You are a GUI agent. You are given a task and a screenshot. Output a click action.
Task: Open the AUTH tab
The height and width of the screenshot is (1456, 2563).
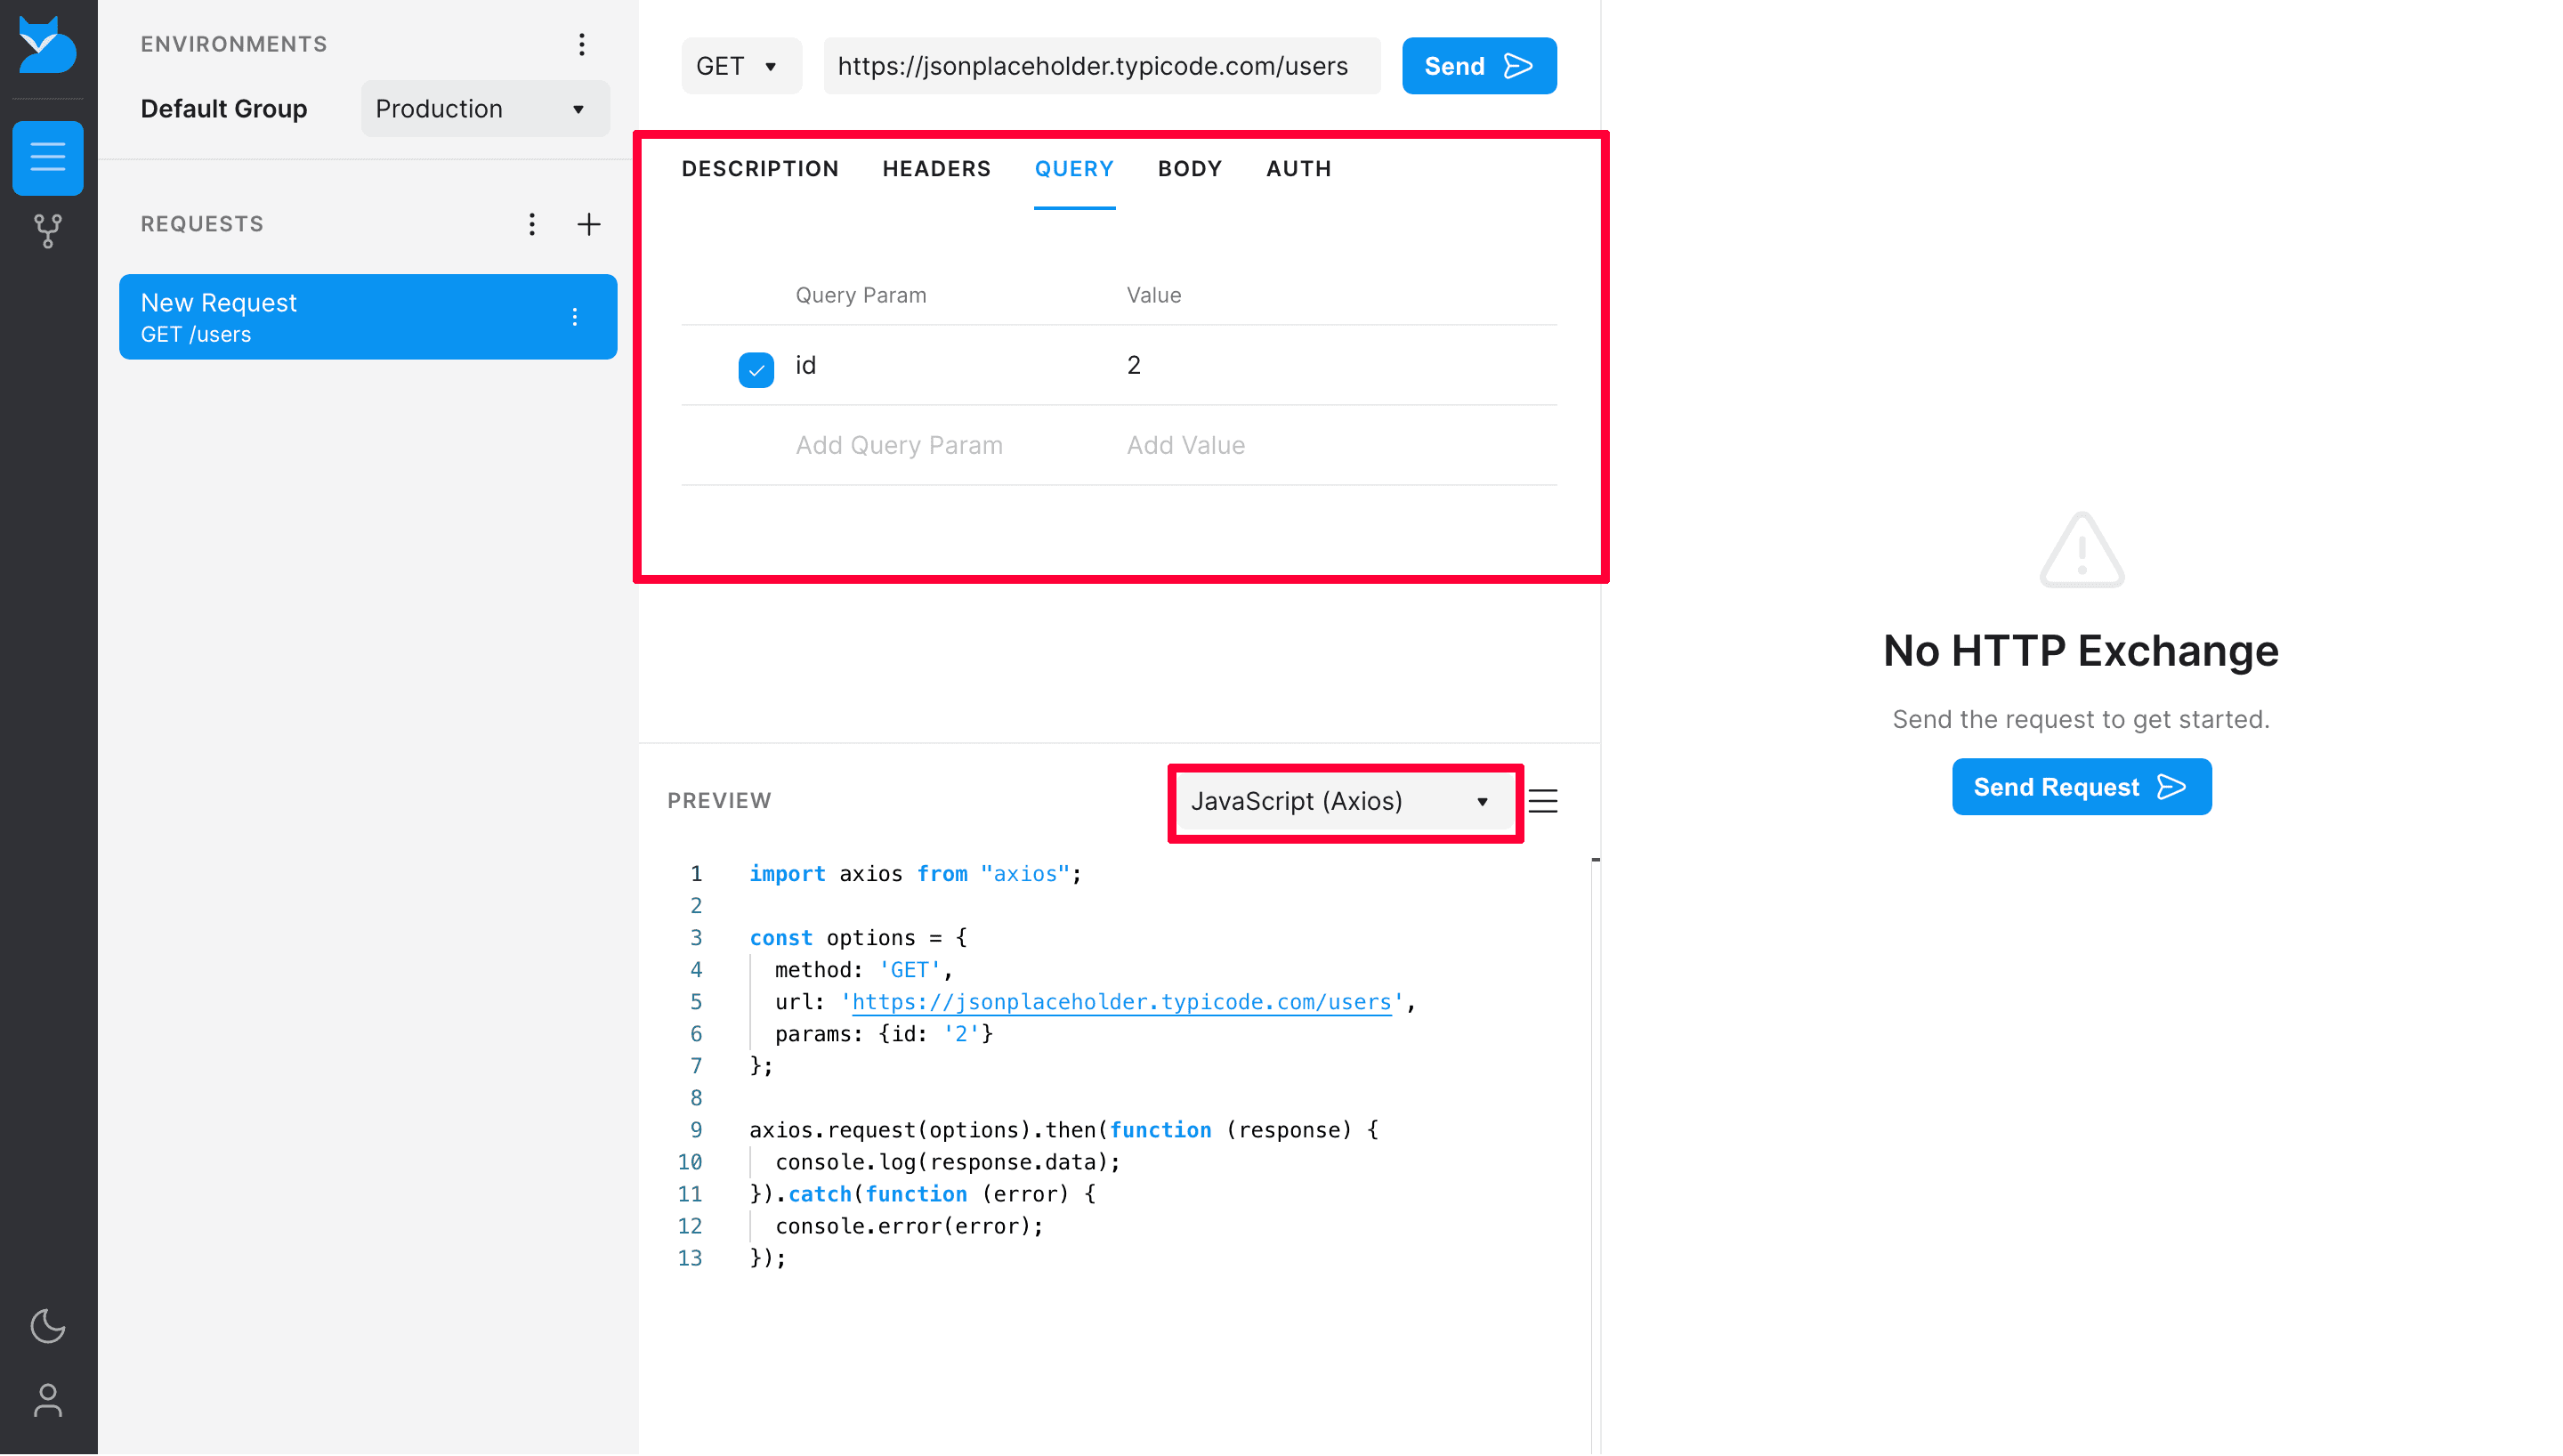click(x=1298, y=168)
